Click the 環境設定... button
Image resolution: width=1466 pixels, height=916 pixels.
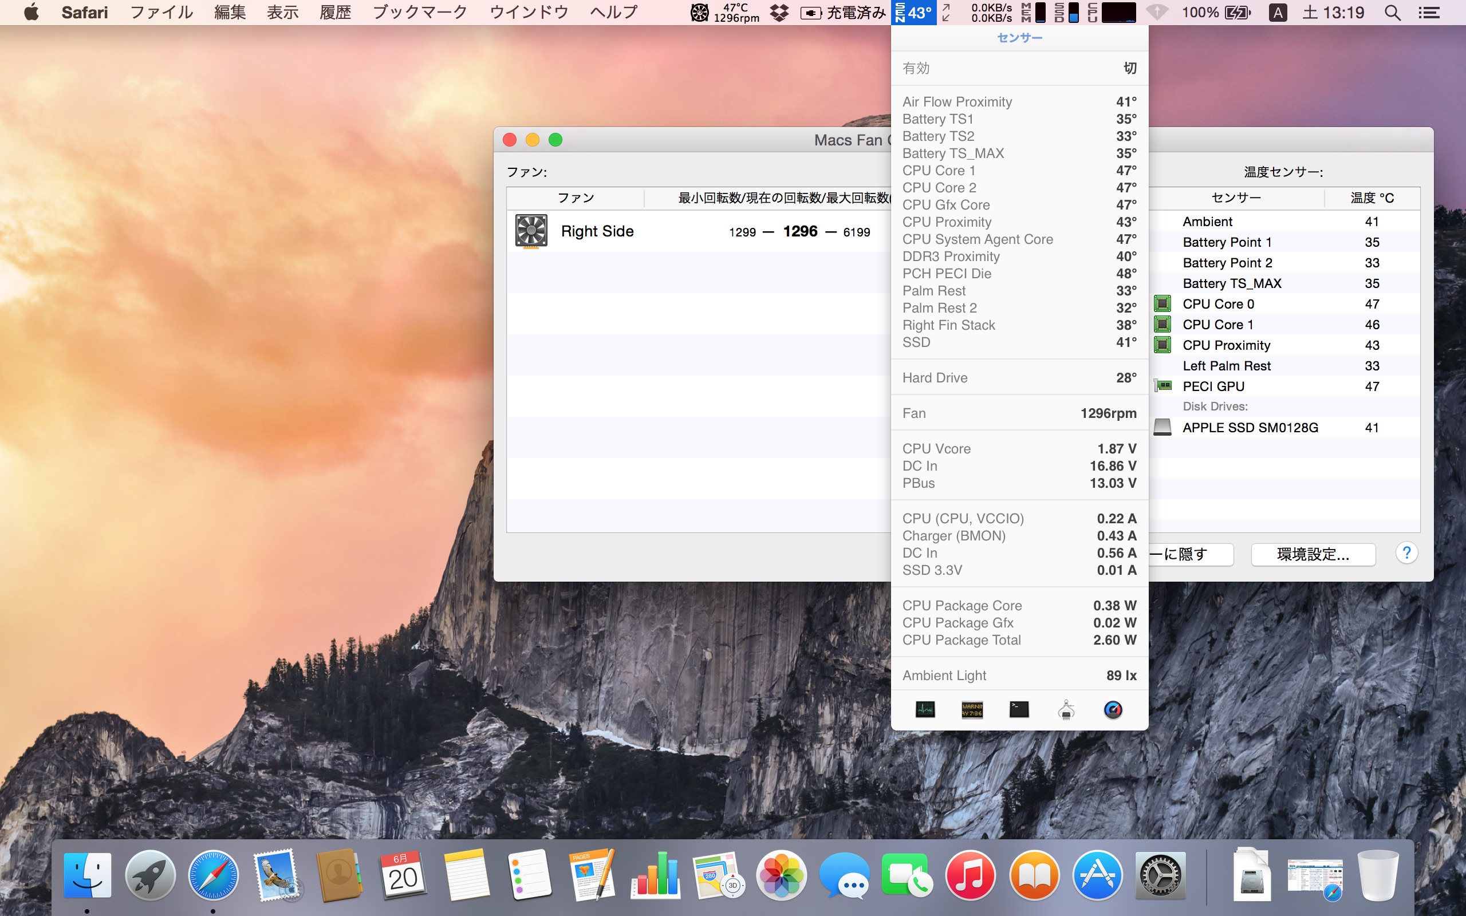[1313, 554]
